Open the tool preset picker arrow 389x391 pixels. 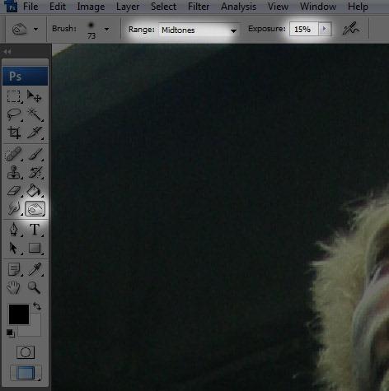(x=35, y=29)
